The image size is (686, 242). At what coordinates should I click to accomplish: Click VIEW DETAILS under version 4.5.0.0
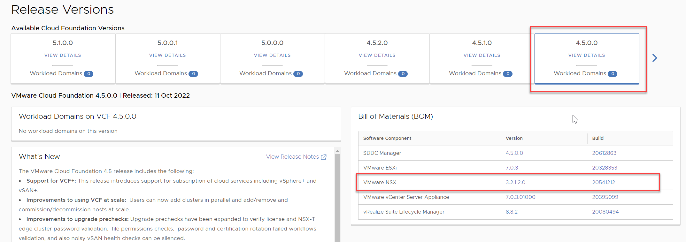click(587, 55)
